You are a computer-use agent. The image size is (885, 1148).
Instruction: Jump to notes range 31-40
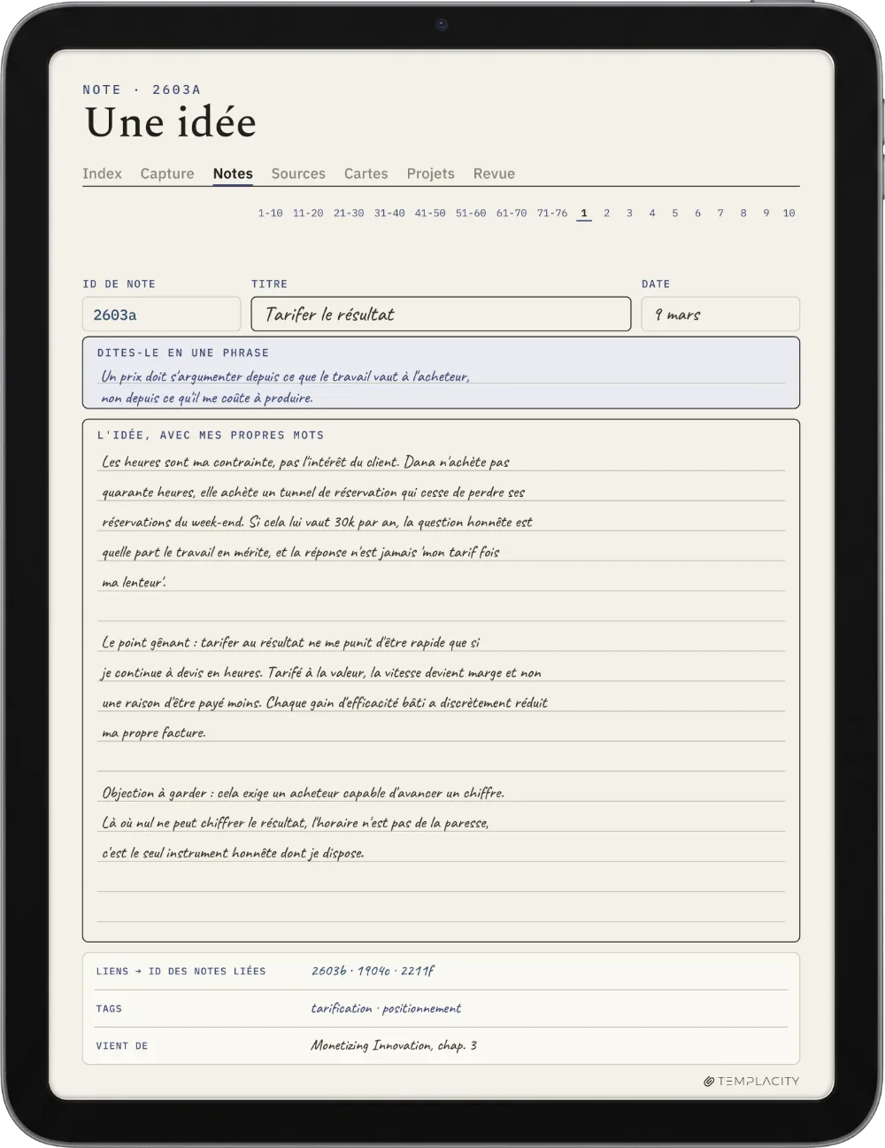coord(389,213)
